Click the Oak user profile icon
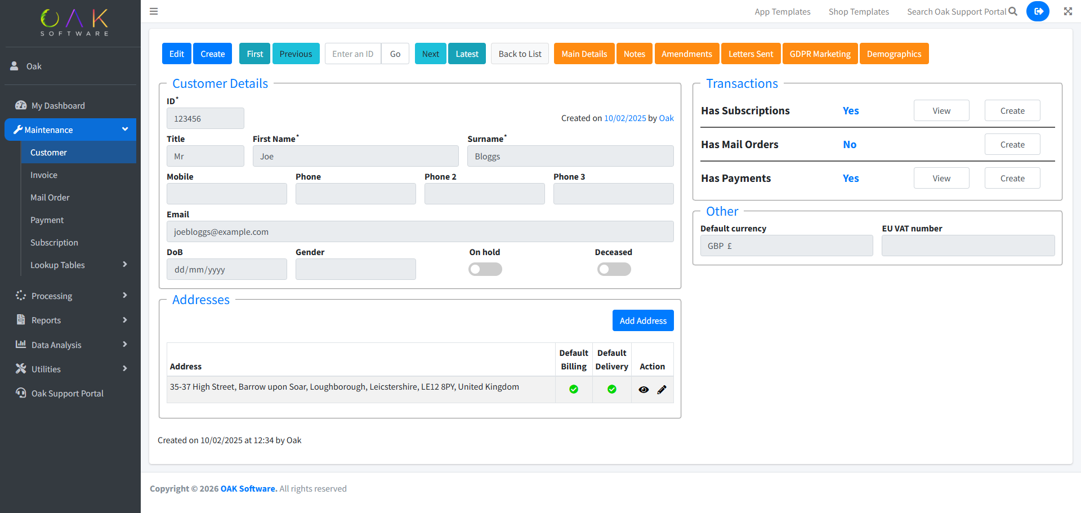This screenshot has height=513, width=1081. [14, 66]
